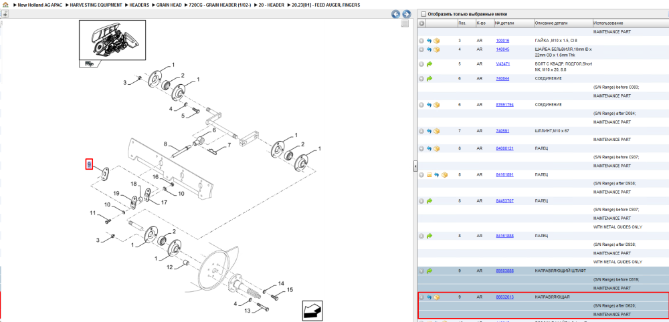The height and width of the screenshot is (322, 669).
Task: Click the green arrow icon for part V43471
Action: pos(429,64)
